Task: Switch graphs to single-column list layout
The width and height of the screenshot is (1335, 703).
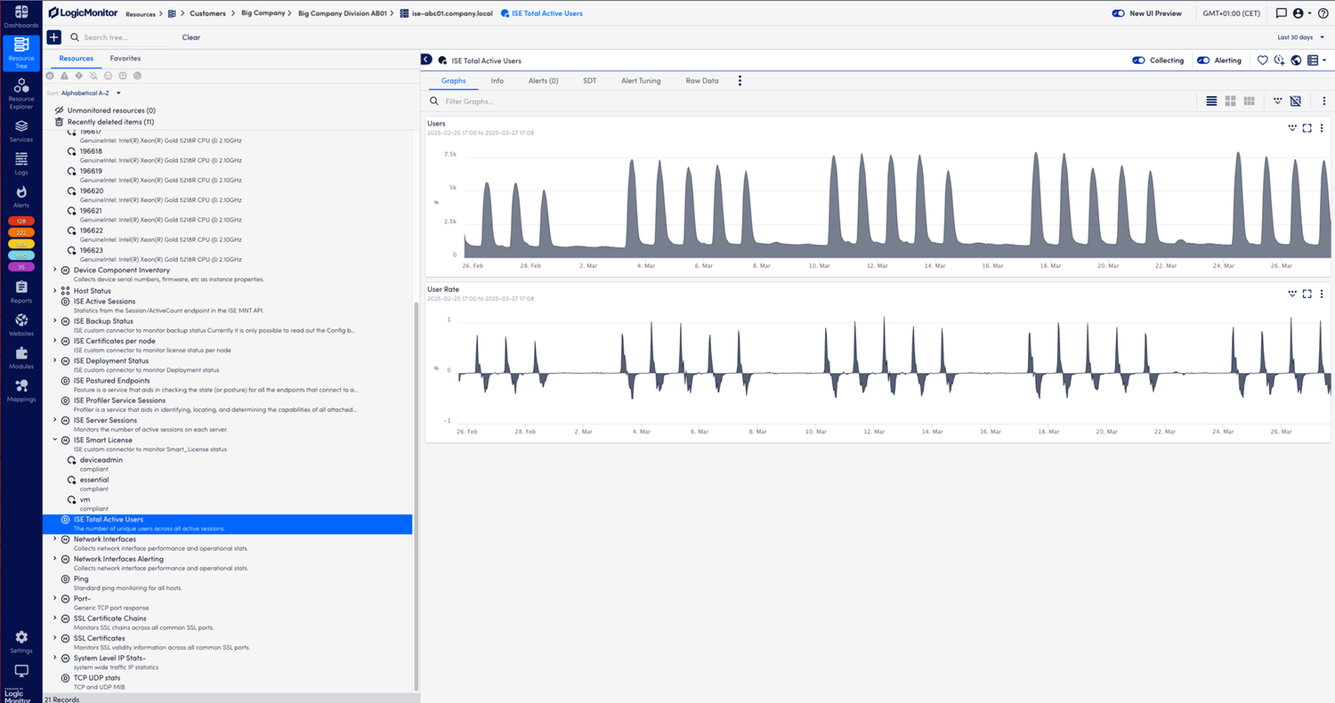Action: [x=1211, y=101]
